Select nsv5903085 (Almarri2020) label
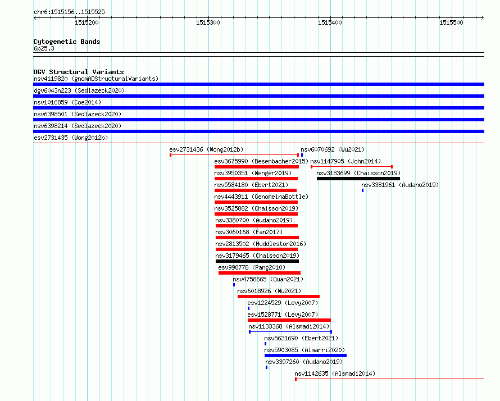 (x=304, y=350)
